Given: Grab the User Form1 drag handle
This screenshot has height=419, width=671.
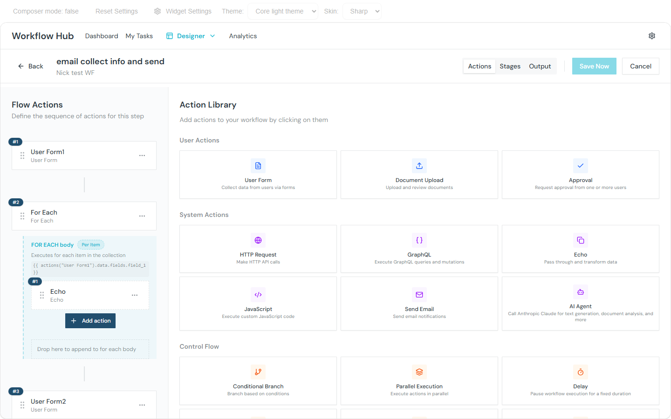Looking at the screenshot, I should (x=22, y=155).
